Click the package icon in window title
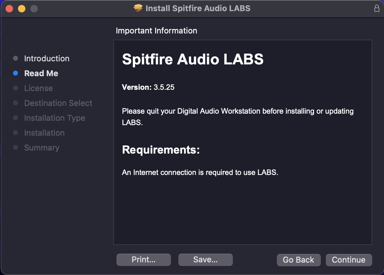The width and height of the screenshot is (384, 275). 138,8
